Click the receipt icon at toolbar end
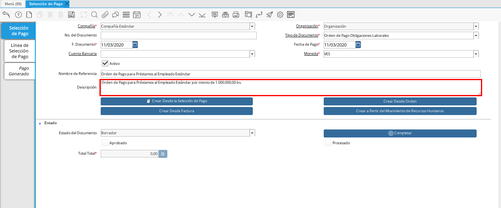501x208 pixels. click(291, 15)
